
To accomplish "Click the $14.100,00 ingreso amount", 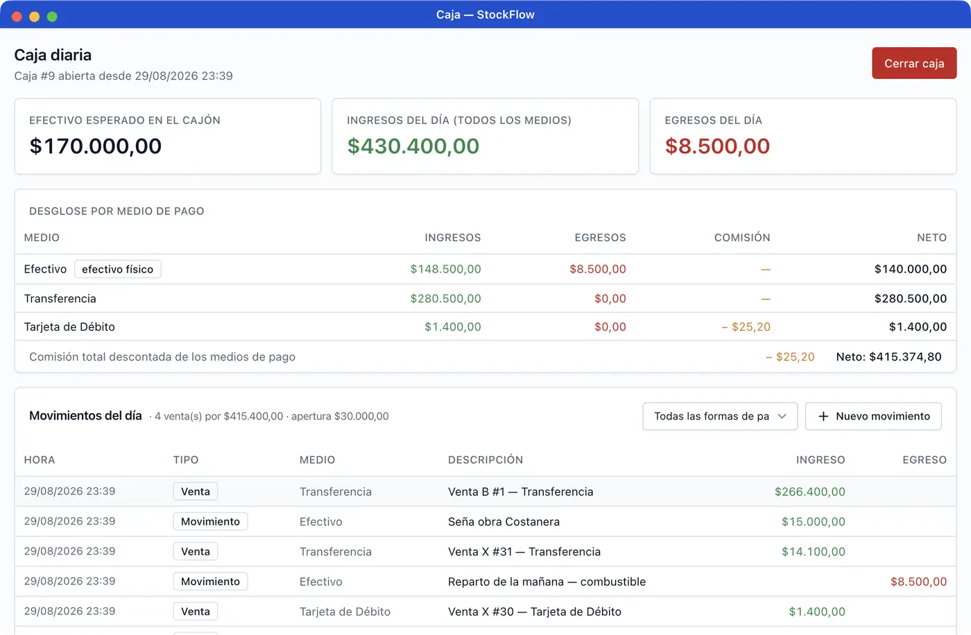I will coord(814,551).
